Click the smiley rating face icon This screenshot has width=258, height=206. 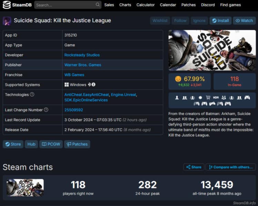[x=178, y=79]
